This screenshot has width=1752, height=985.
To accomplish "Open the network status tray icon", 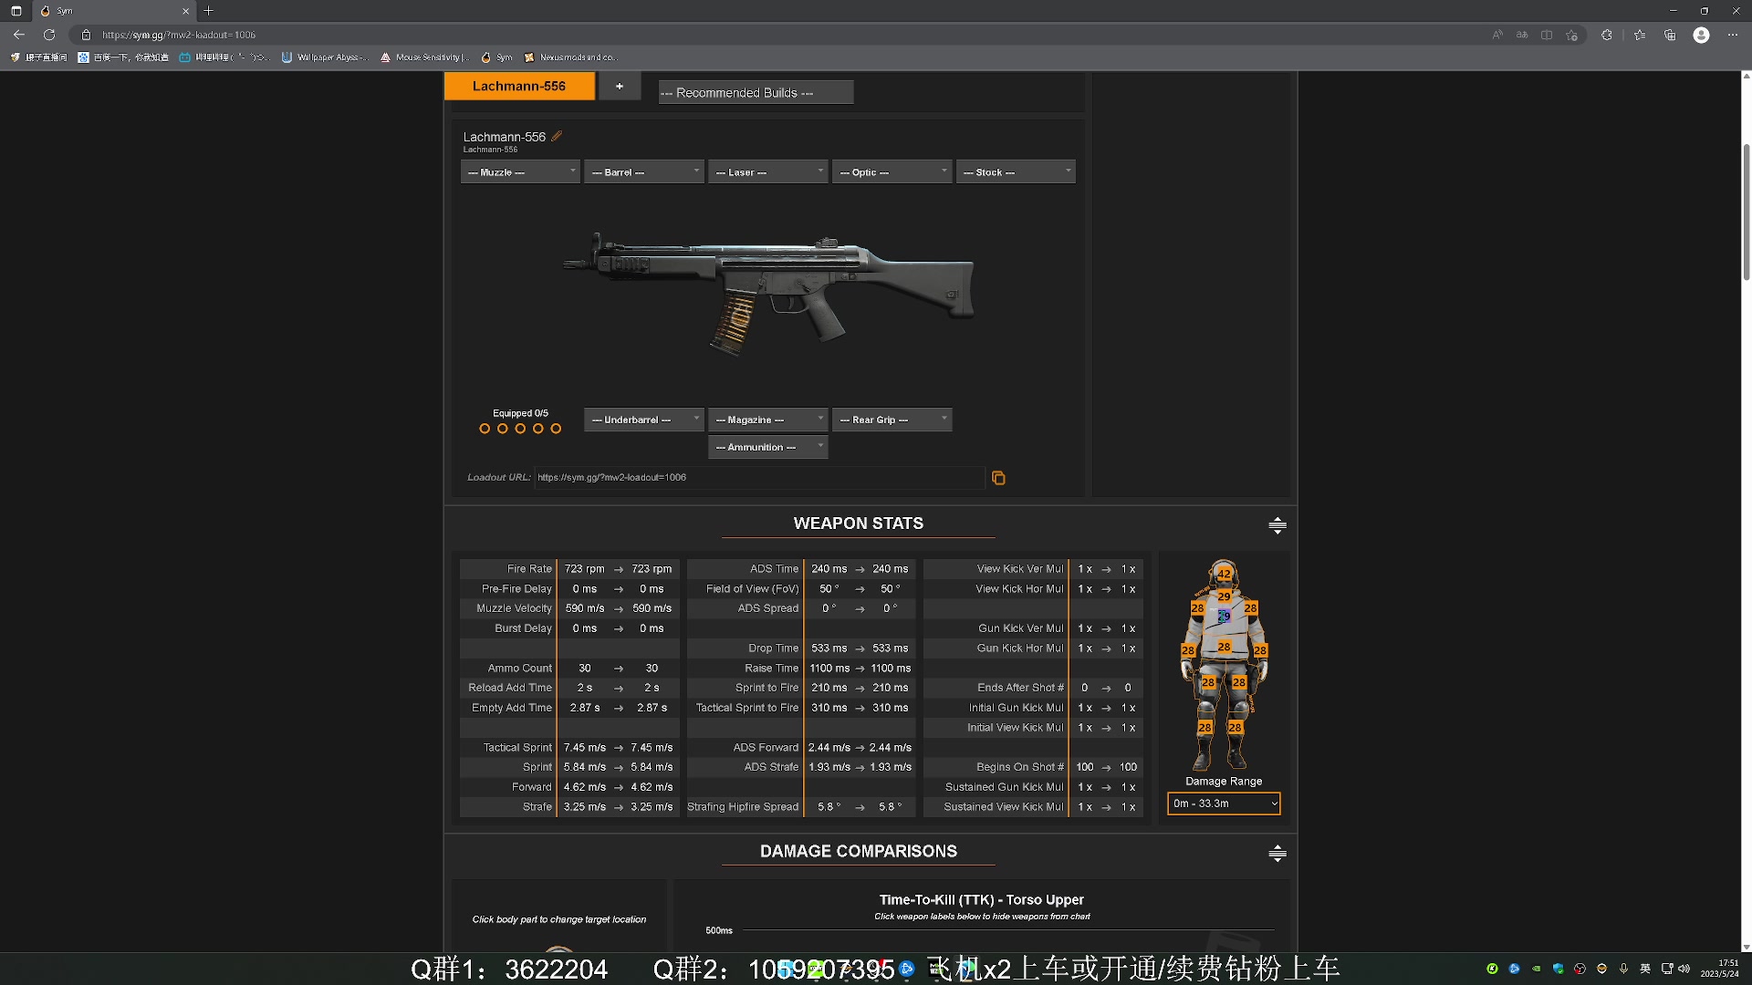I will pos(1667,969).
